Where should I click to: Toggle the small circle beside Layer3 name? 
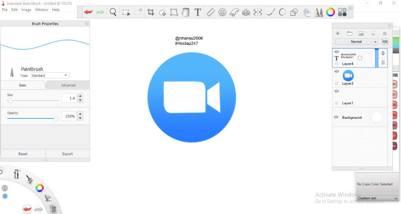pos(336,83)
